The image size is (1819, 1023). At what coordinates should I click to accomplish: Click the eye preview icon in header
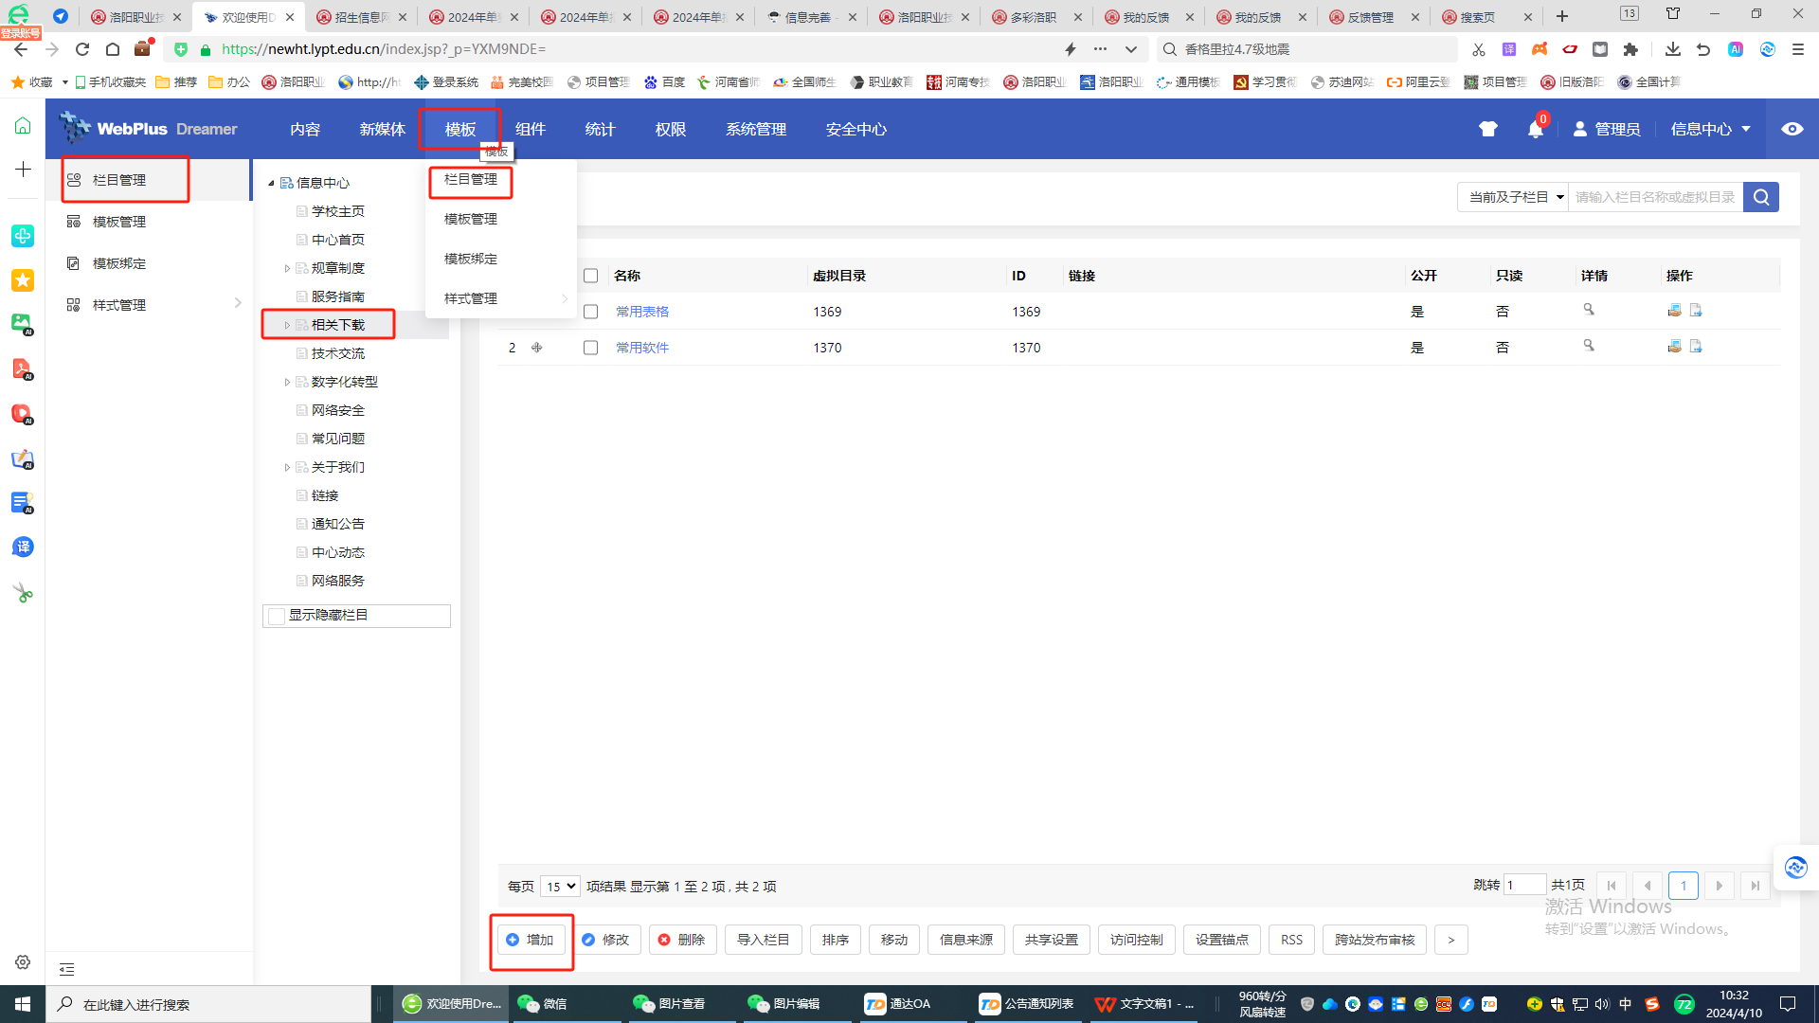pos(1792,130)
